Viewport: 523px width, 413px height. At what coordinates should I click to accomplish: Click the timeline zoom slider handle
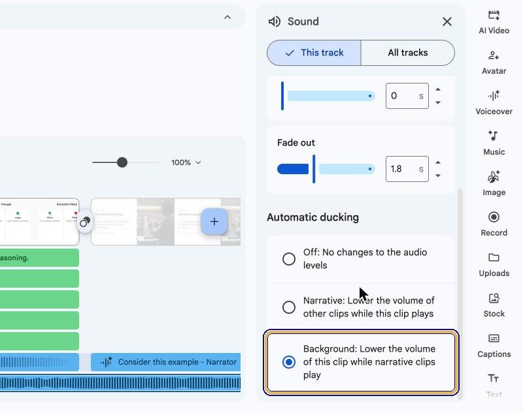point(122,162)
